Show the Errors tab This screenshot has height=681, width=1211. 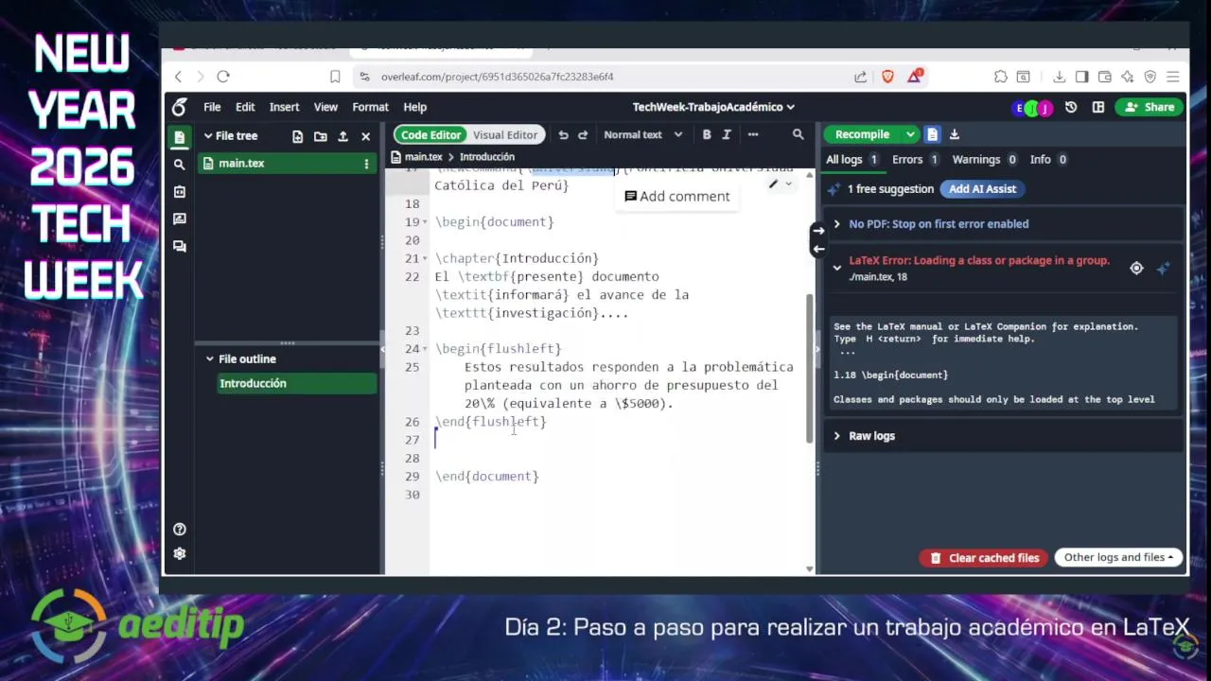915,160
